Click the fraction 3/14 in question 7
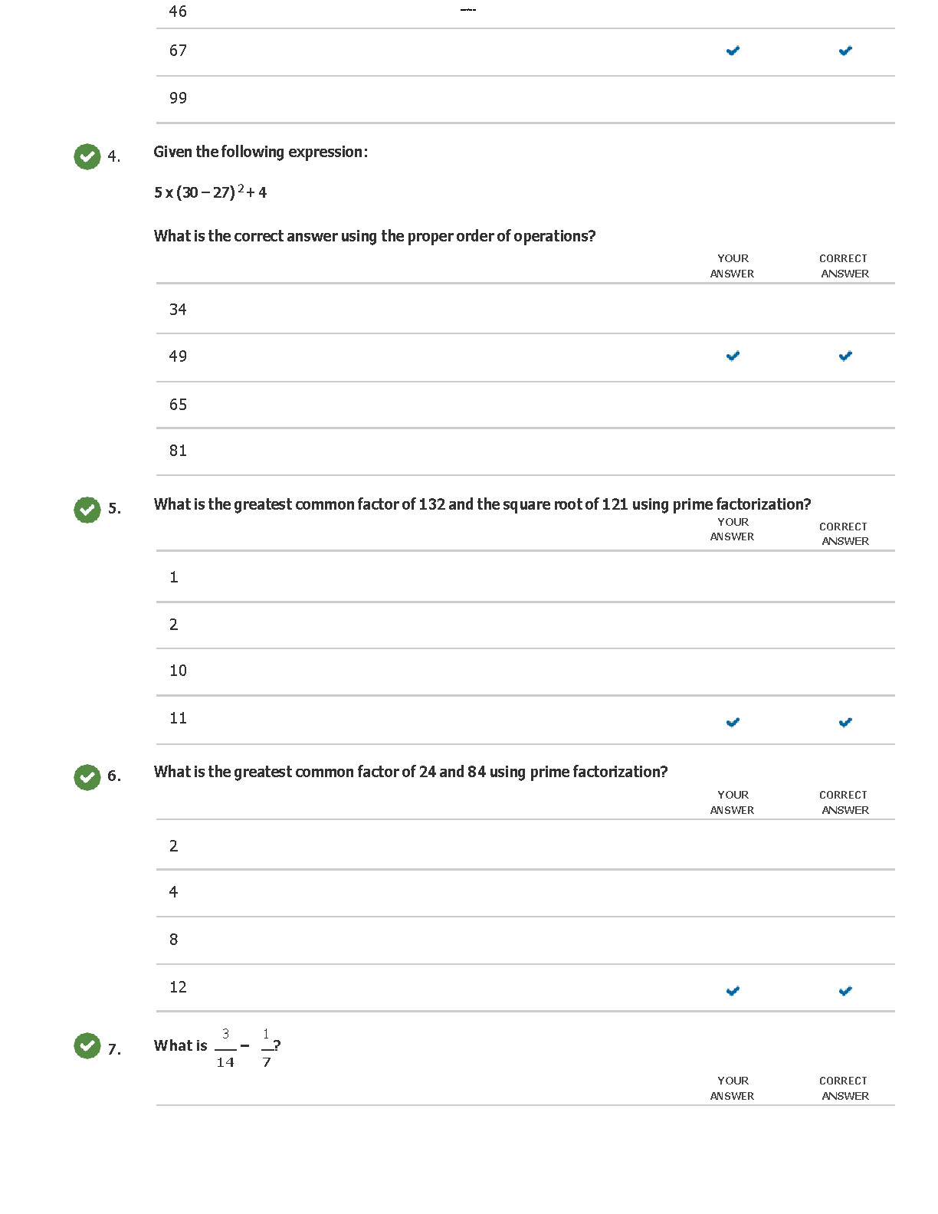938x1214 pixels. (x=225, y=1048)
